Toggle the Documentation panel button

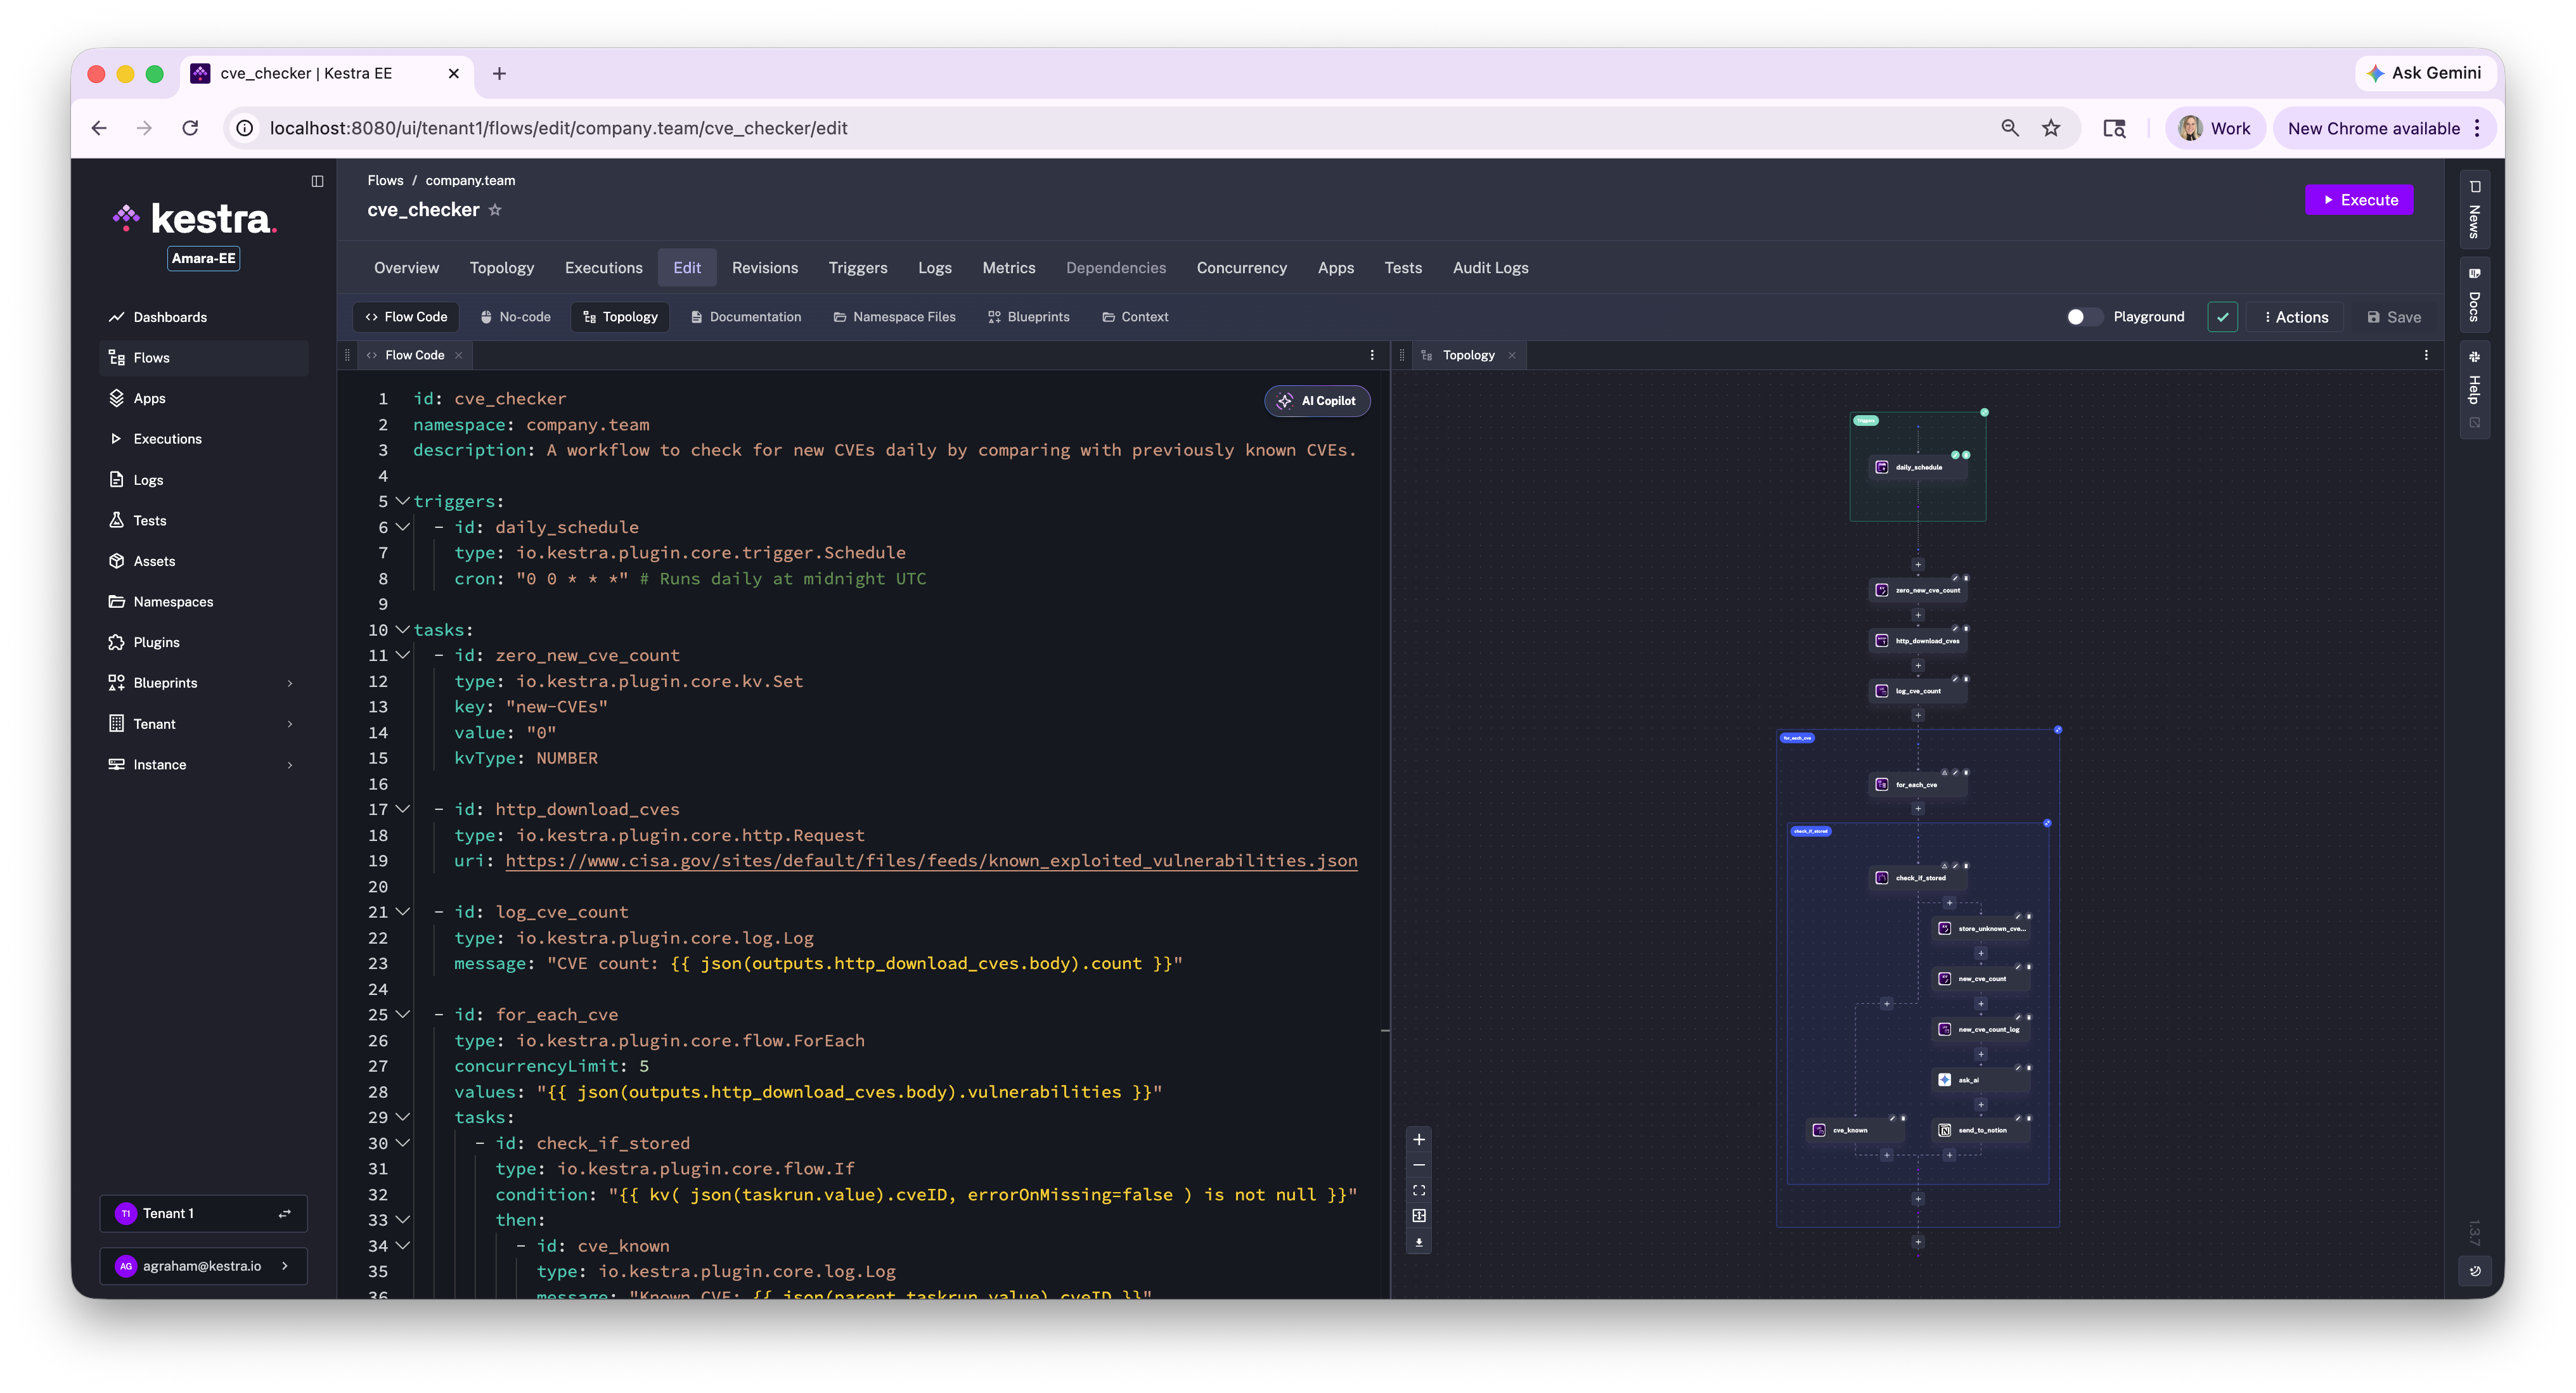click(746, 317)
